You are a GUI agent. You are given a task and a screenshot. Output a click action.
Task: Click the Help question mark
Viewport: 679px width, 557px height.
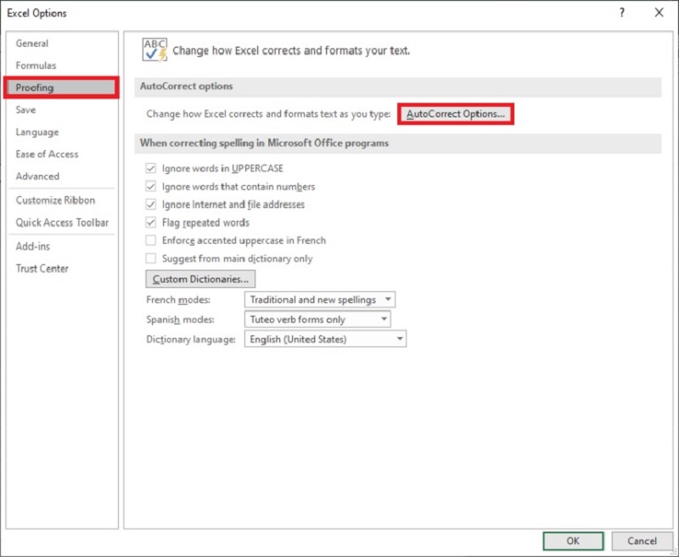622,13
